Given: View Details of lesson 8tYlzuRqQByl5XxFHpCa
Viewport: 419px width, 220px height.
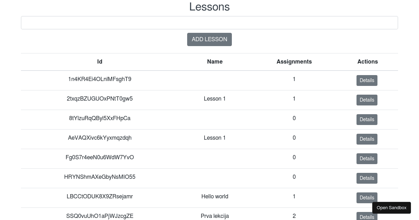Looking at the screenshot, I should pos(367,119).
